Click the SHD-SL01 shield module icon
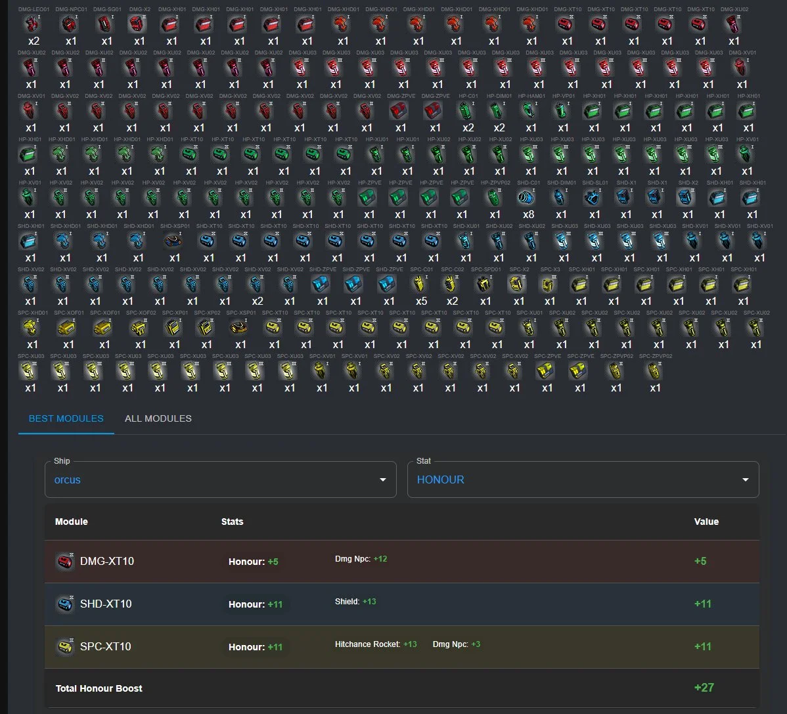This screenshot has width=787, height=714. (x=595, y=198)
